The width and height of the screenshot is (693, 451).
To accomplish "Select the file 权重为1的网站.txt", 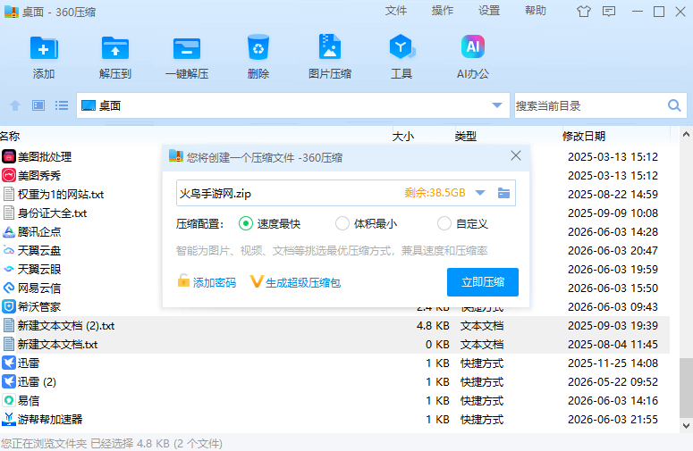I will click(x=61, y=194).
